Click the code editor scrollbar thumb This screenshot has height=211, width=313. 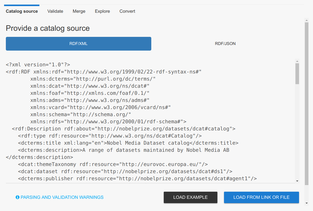tap(297, 74)
